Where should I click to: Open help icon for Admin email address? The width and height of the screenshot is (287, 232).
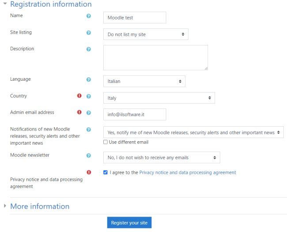88,112
